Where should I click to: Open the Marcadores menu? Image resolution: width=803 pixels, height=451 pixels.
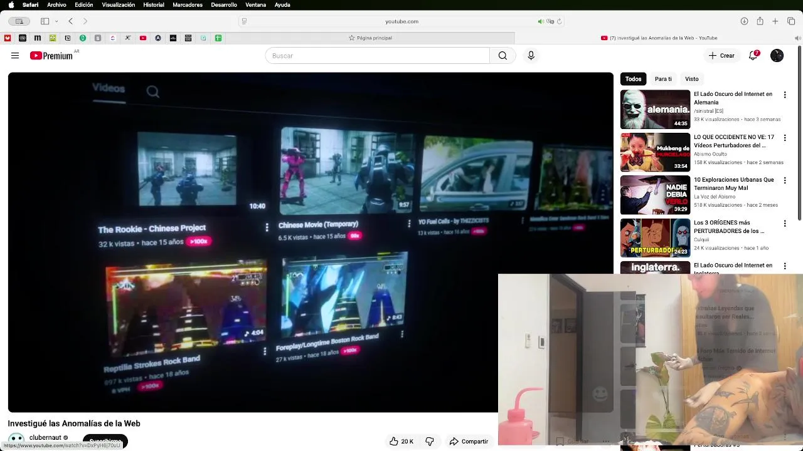coord(188,5)
